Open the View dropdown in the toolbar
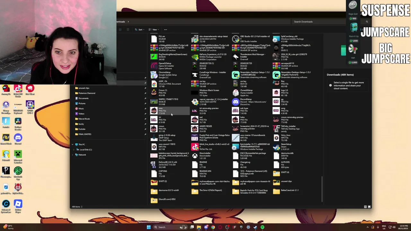The image size is (411, 231). pos(154,30)
